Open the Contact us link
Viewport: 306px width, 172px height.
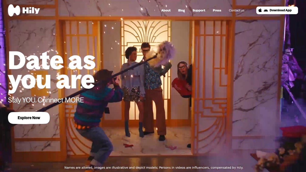click(x=236, y=10)
